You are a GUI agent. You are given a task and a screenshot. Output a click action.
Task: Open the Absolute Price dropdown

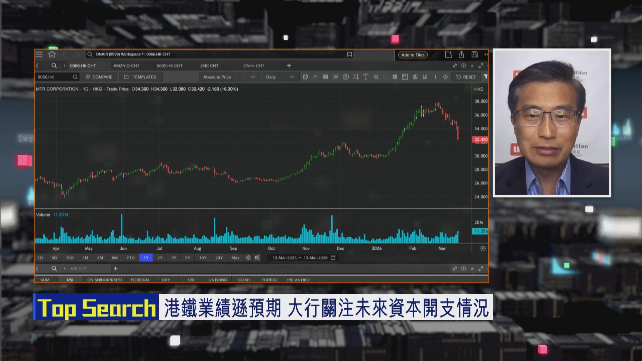click(x=229, y=77)
